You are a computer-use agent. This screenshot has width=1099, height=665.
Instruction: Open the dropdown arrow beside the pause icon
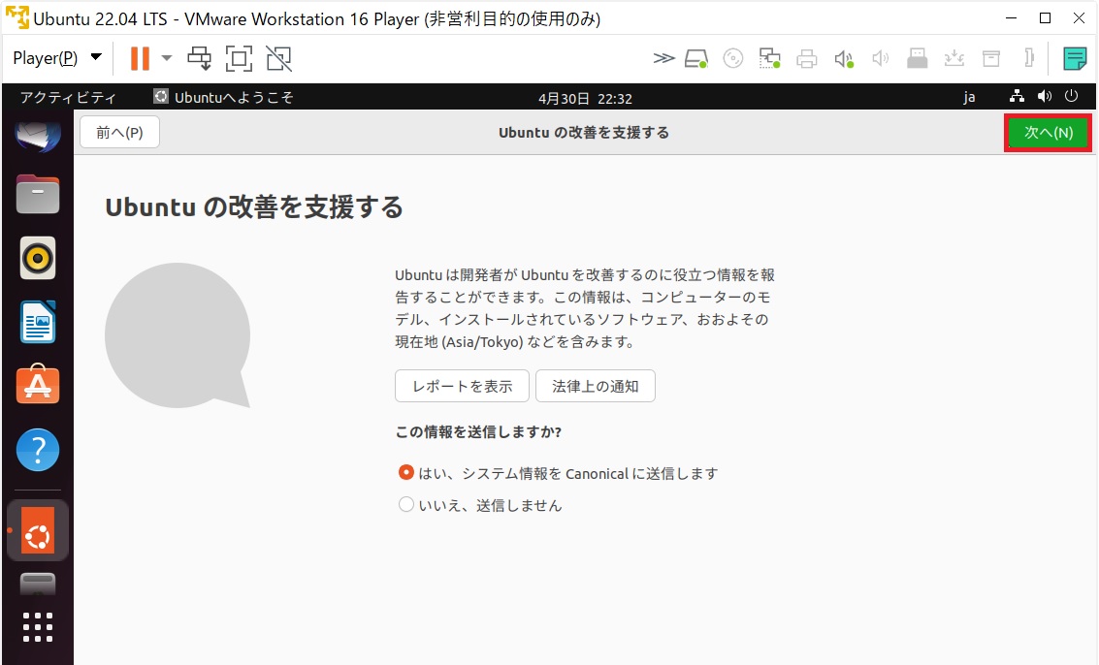167,58
